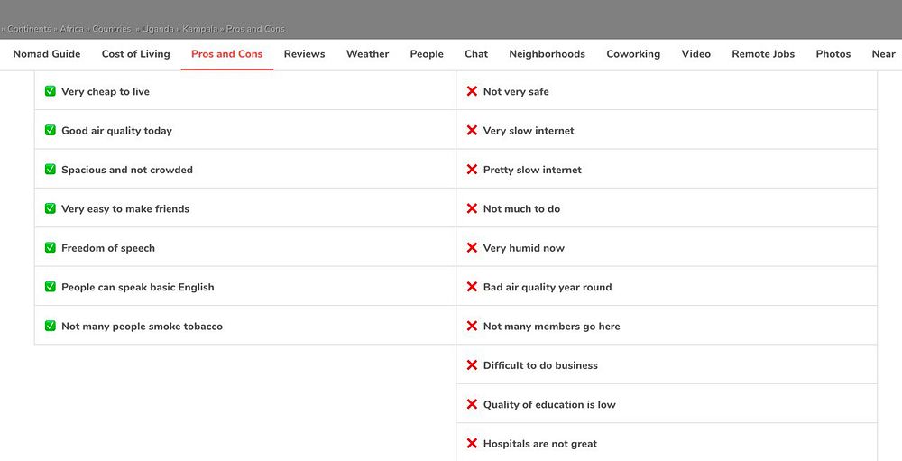
Task: Follow the Uganda breadcrumb link
Action: pos(157,29)
